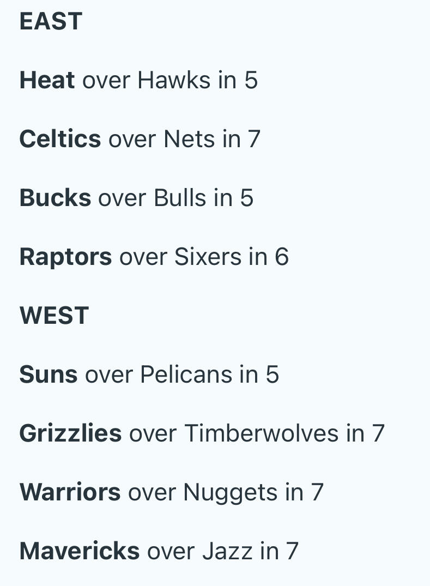This screenshot has height=586, width=430.
Task: Select the bold Mavericks team name
Action: click(80, 551)
